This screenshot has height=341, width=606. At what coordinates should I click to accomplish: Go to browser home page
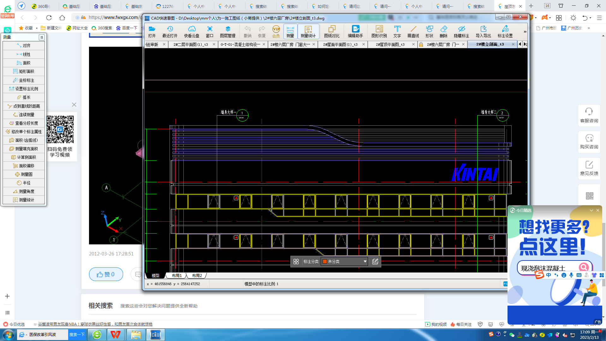[62, 18]
